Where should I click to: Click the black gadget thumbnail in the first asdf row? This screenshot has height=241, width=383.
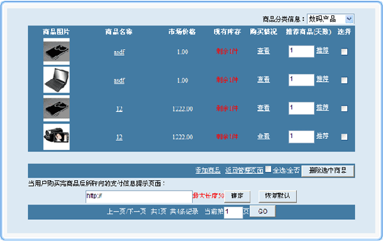point(56,51)
